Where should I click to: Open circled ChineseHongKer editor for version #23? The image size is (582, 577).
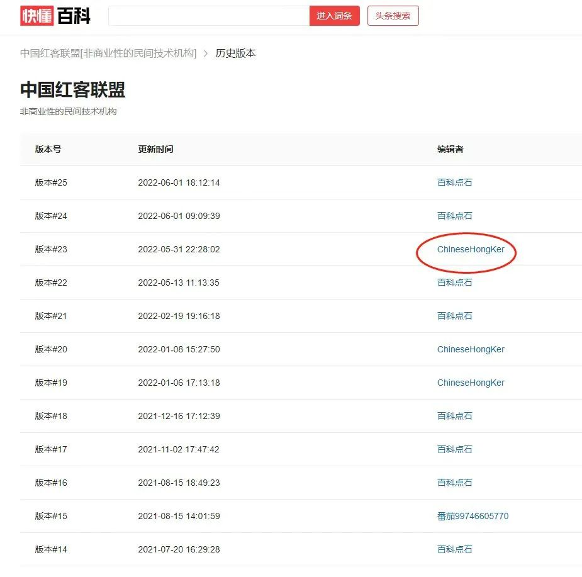pos(471,249)
